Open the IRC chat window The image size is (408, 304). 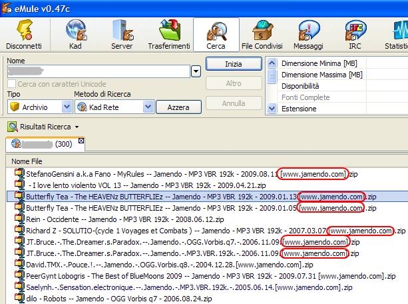point(355,31)
